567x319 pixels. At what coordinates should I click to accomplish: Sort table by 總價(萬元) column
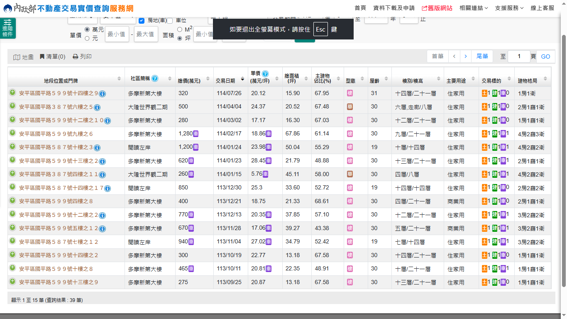point(189,81)
